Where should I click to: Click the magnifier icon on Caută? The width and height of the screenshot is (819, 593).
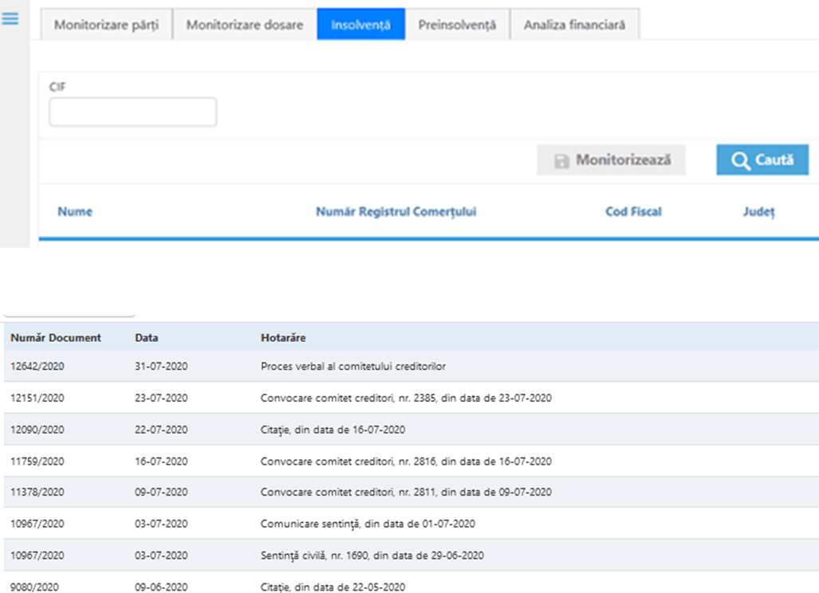pos(739,160)
